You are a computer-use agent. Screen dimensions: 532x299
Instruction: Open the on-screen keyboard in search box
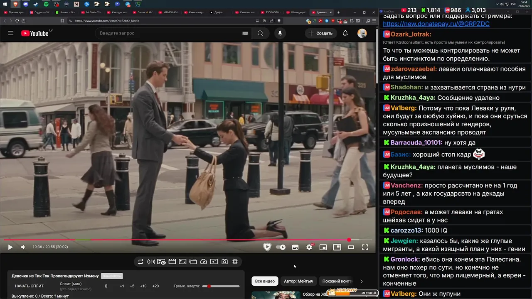point(245,33)
